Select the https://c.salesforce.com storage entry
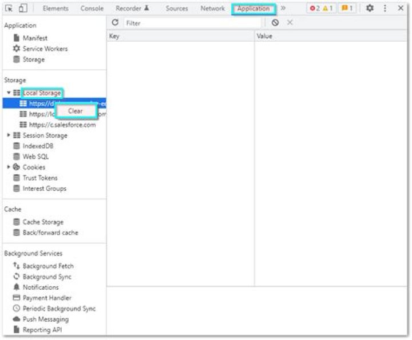412x340 pixels. click(x=62, y=125)
